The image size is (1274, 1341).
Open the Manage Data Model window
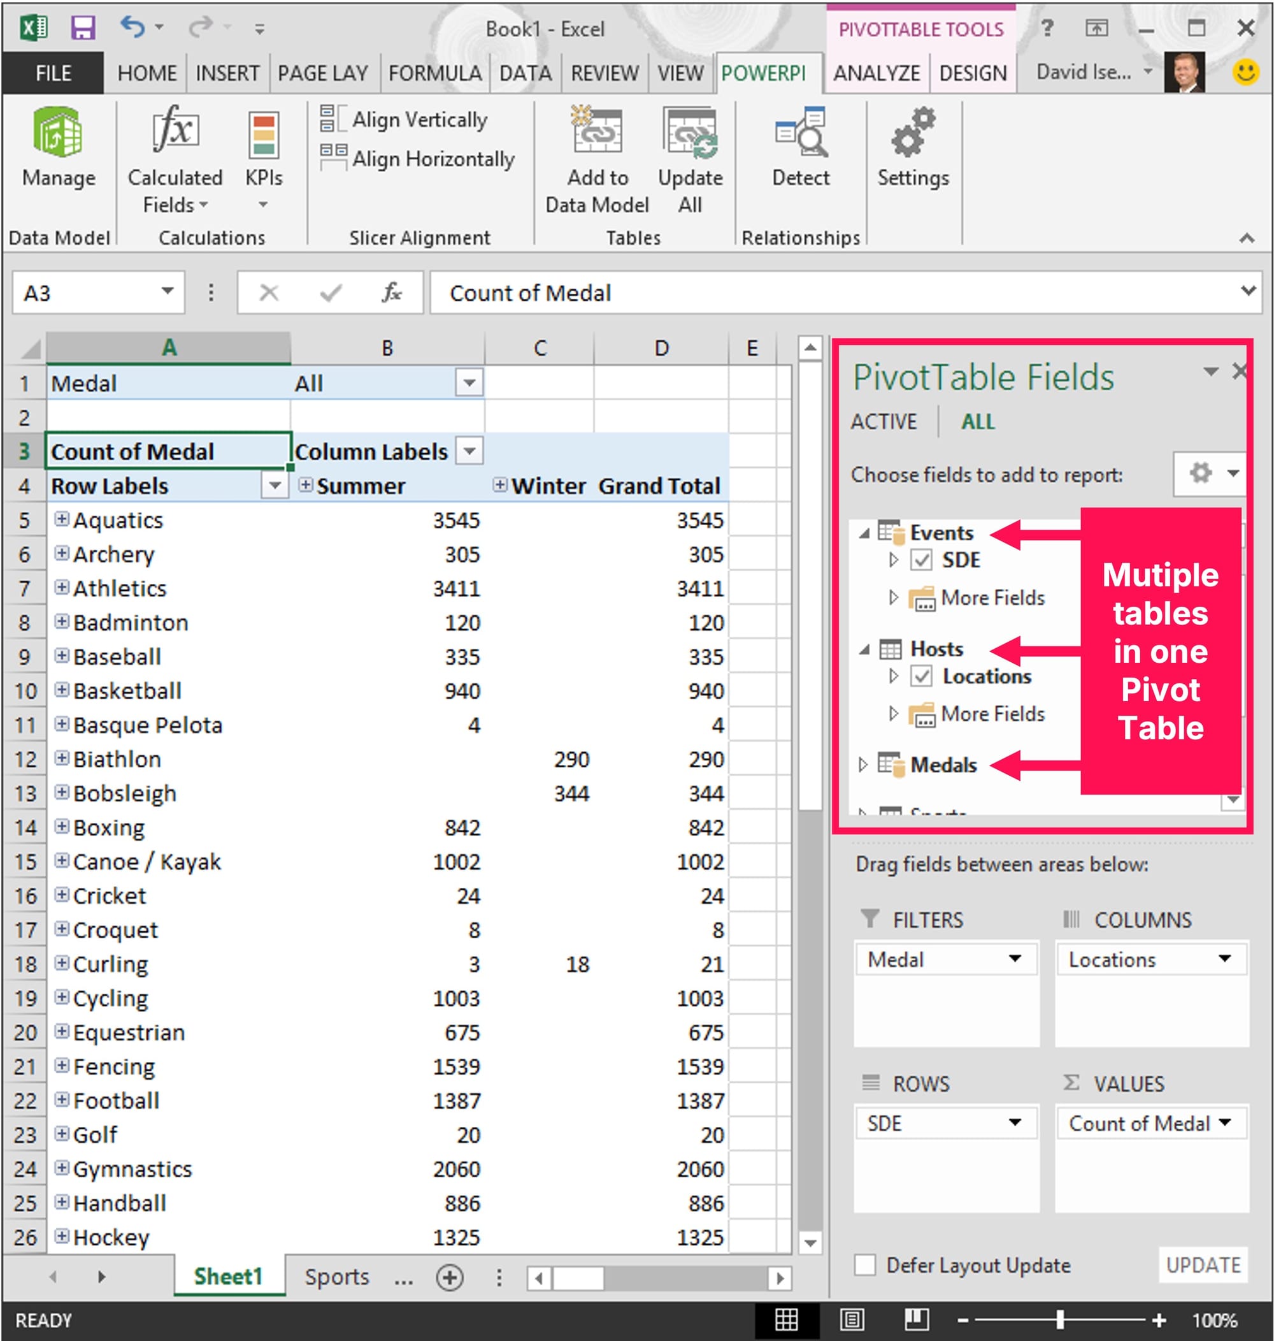tap(59, 147)
